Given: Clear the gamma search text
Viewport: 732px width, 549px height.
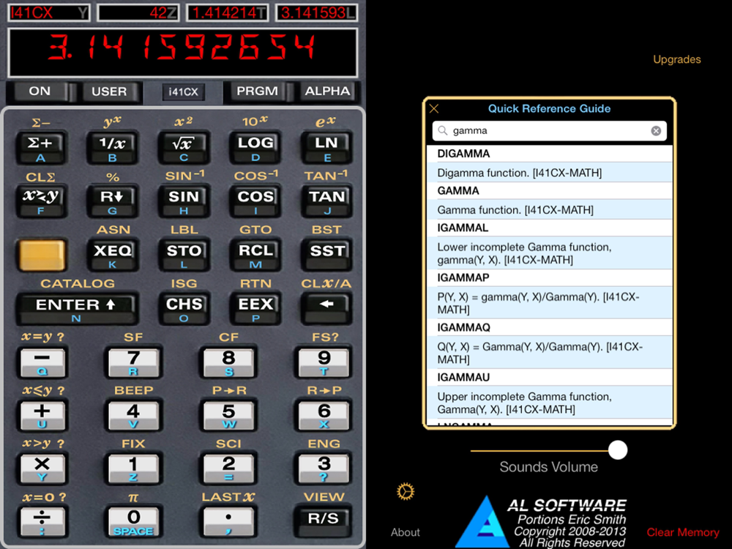Looking at the screenshot, I should 656,131.
